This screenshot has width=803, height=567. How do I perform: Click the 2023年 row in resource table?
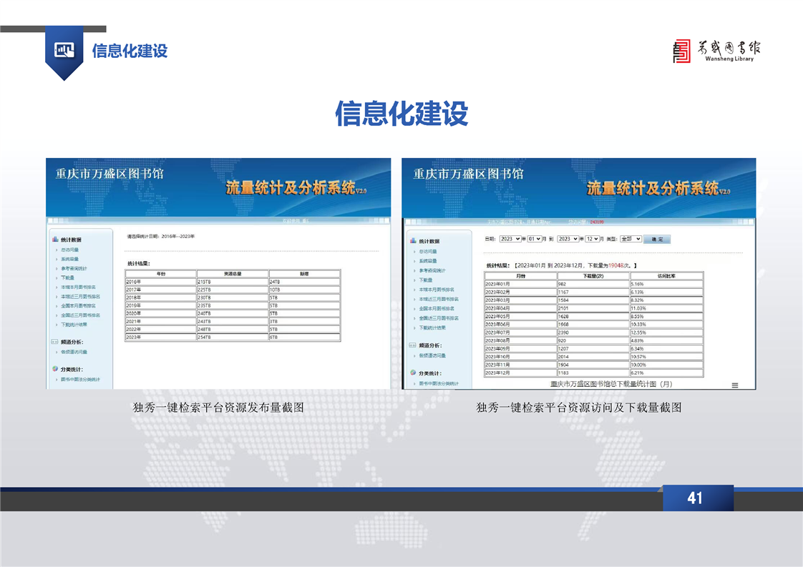click(160, 337)
